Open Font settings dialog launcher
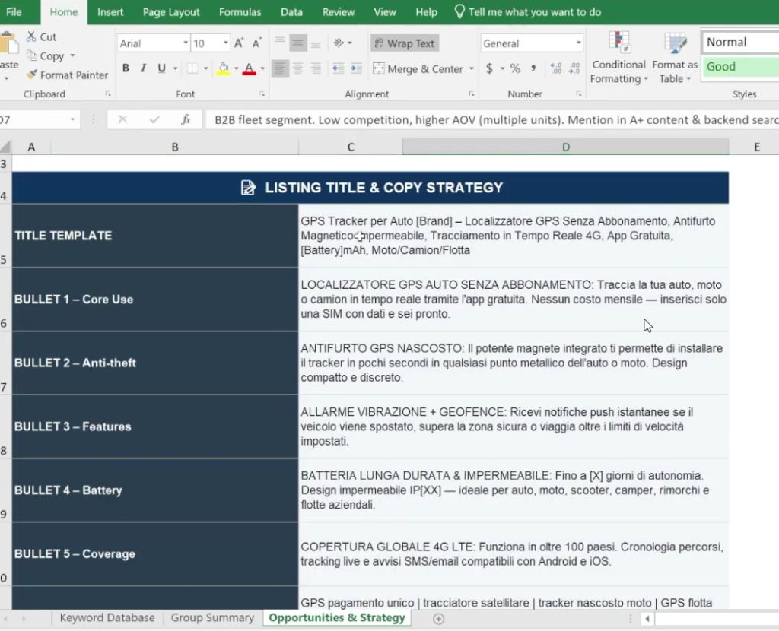 262,94
